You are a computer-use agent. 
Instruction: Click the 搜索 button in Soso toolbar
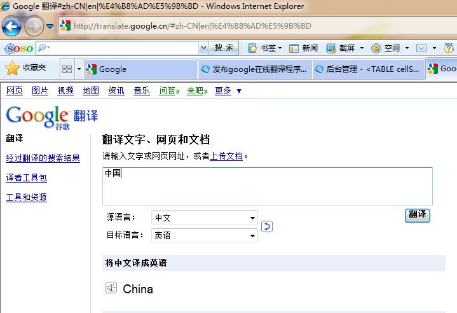pyautogui.click(x=224, y=48)
